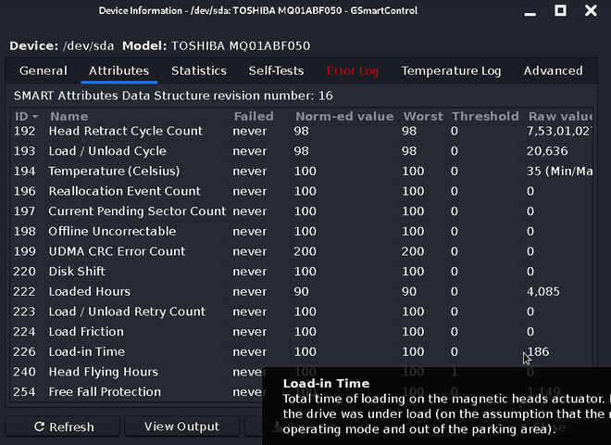Go to the Self-Tests tab

[276, 71]
